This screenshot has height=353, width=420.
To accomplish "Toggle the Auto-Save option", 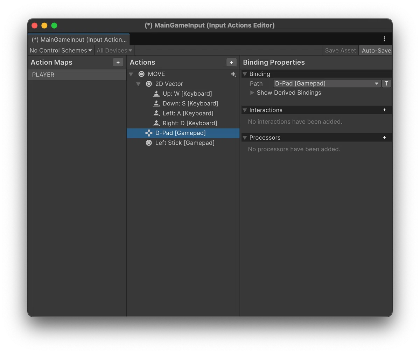I will click(376, 51).
